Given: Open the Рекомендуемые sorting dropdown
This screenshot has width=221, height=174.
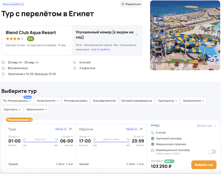Looking at the screenshot, I should 17,100.
